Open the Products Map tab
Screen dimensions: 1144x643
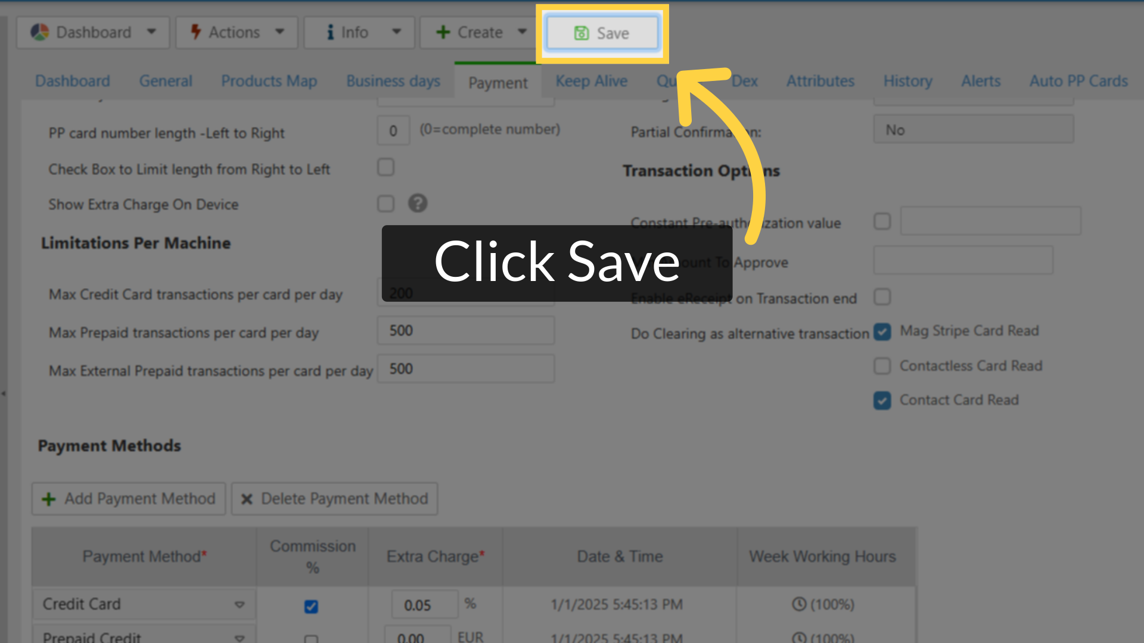point(269,81)
